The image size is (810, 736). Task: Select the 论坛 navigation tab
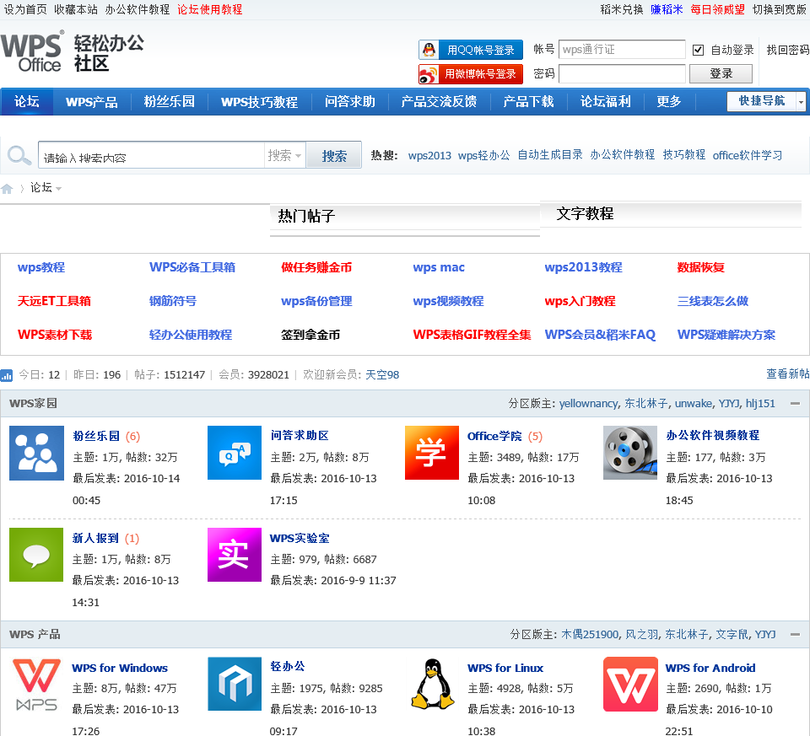pos(27,102)
